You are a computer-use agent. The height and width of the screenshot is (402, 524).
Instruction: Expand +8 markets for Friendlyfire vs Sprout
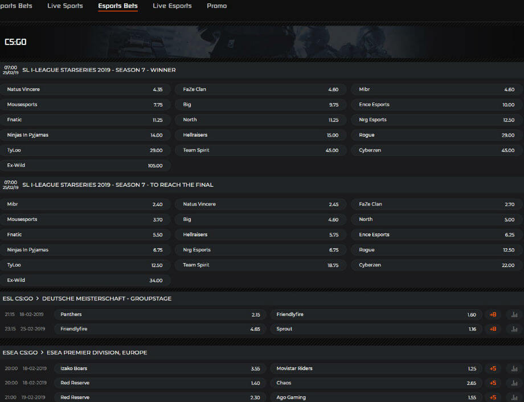pos(493,329)
